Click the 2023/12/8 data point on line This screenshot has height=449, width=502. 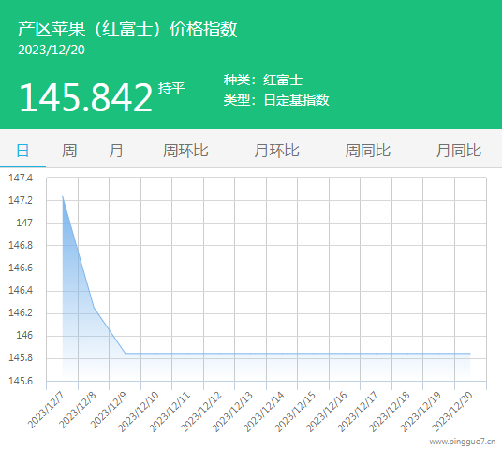tap(94, 308)
